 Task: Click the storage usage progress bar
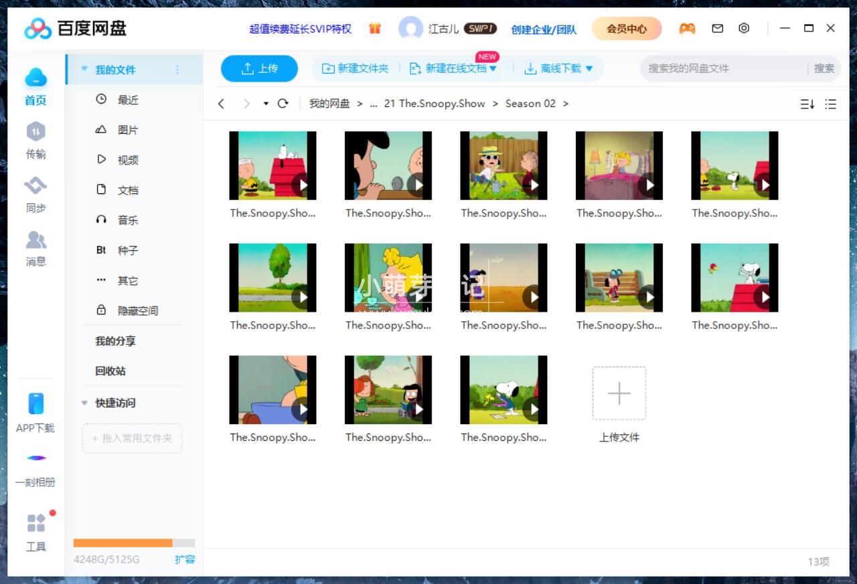[x=133, y=543]
